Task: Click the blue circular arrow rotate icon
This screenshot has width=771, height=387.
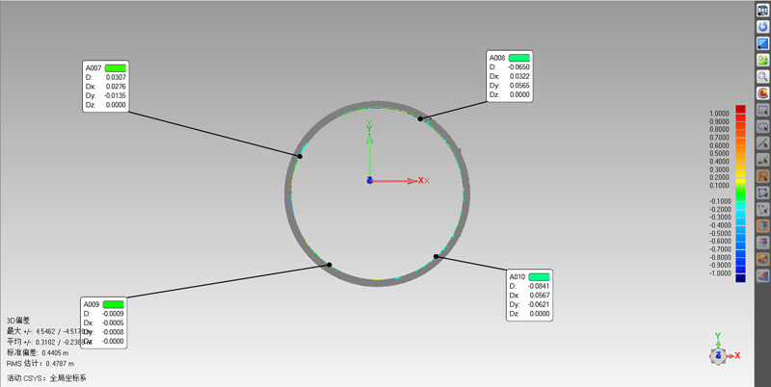Action: tap(762, 27)
